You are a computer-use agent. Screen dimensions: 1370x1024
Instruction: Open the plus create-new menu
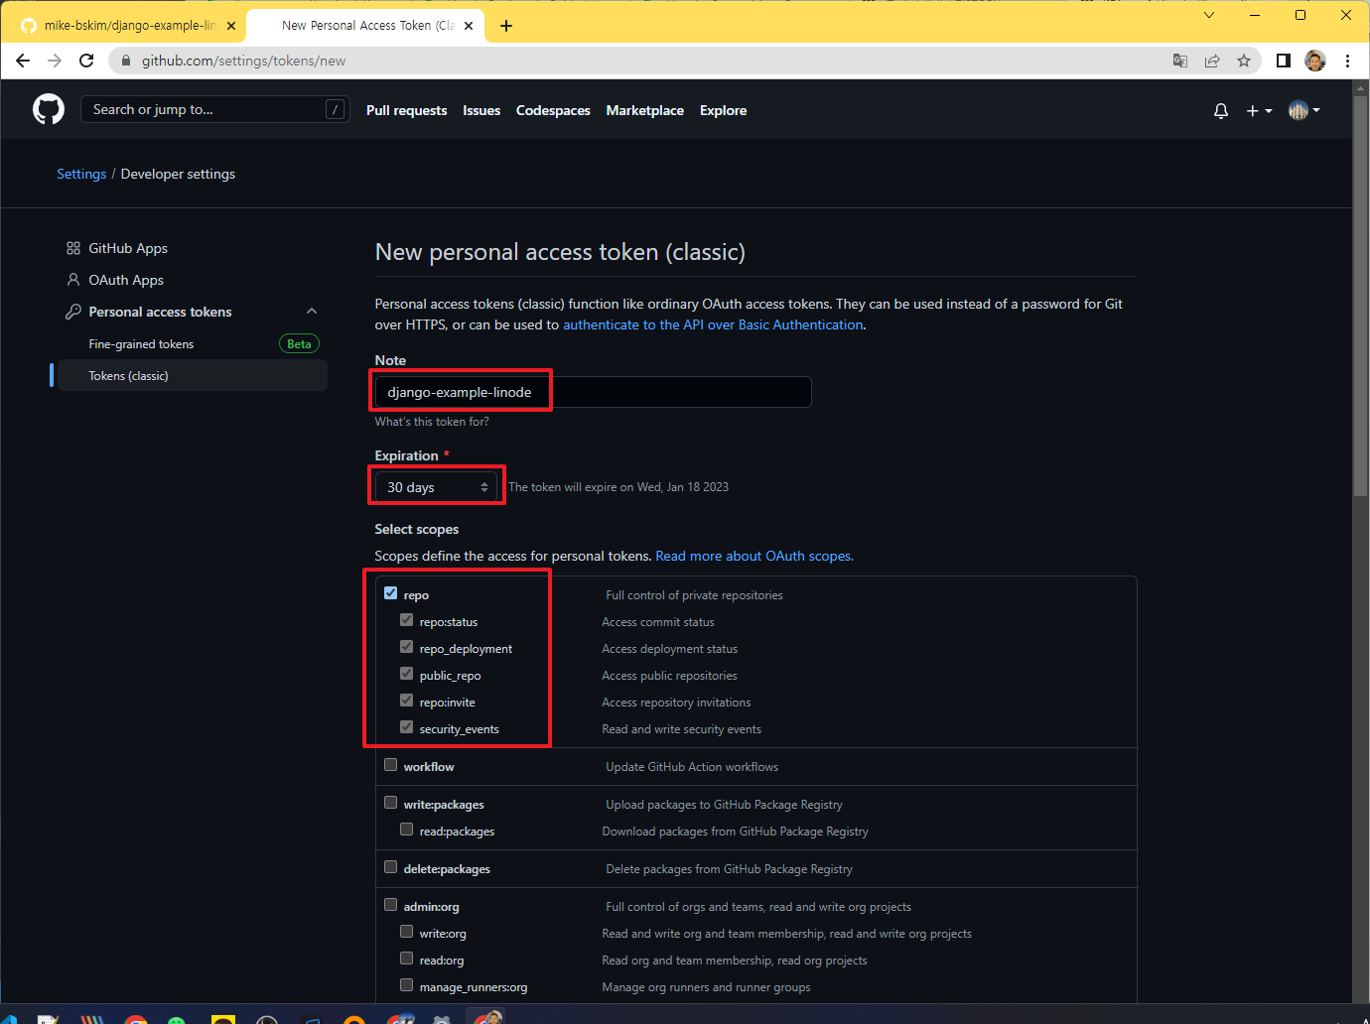[1259, 111]
